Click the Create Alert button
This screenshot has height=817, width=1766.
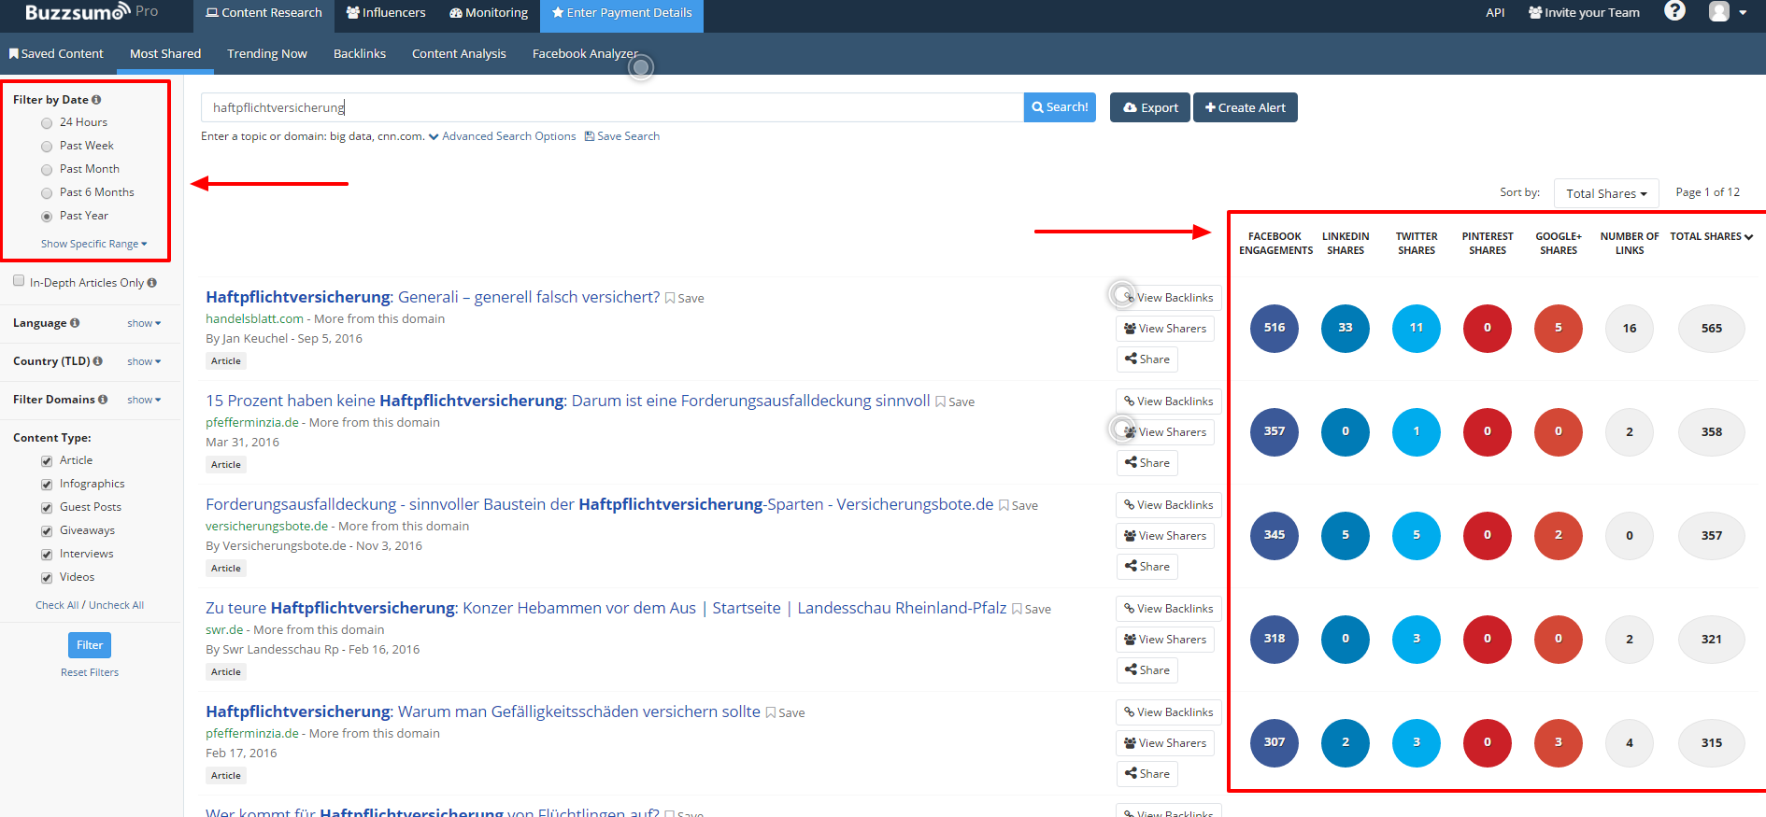pyautogui.click(x=1245, y=107)
